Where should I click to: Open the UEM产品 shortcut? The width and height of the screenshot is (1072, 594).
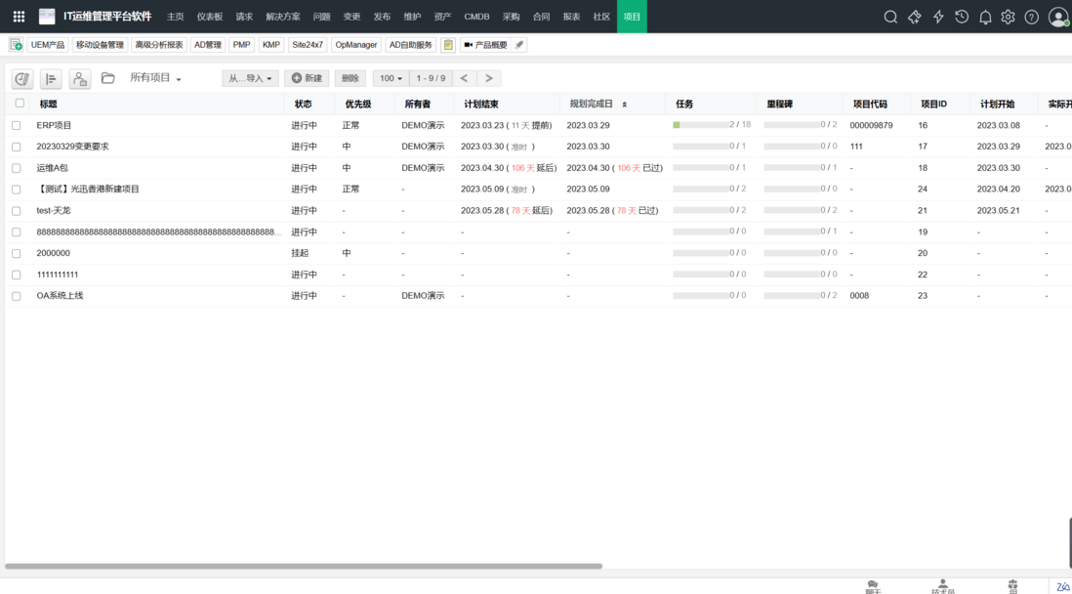pos(48,45)
